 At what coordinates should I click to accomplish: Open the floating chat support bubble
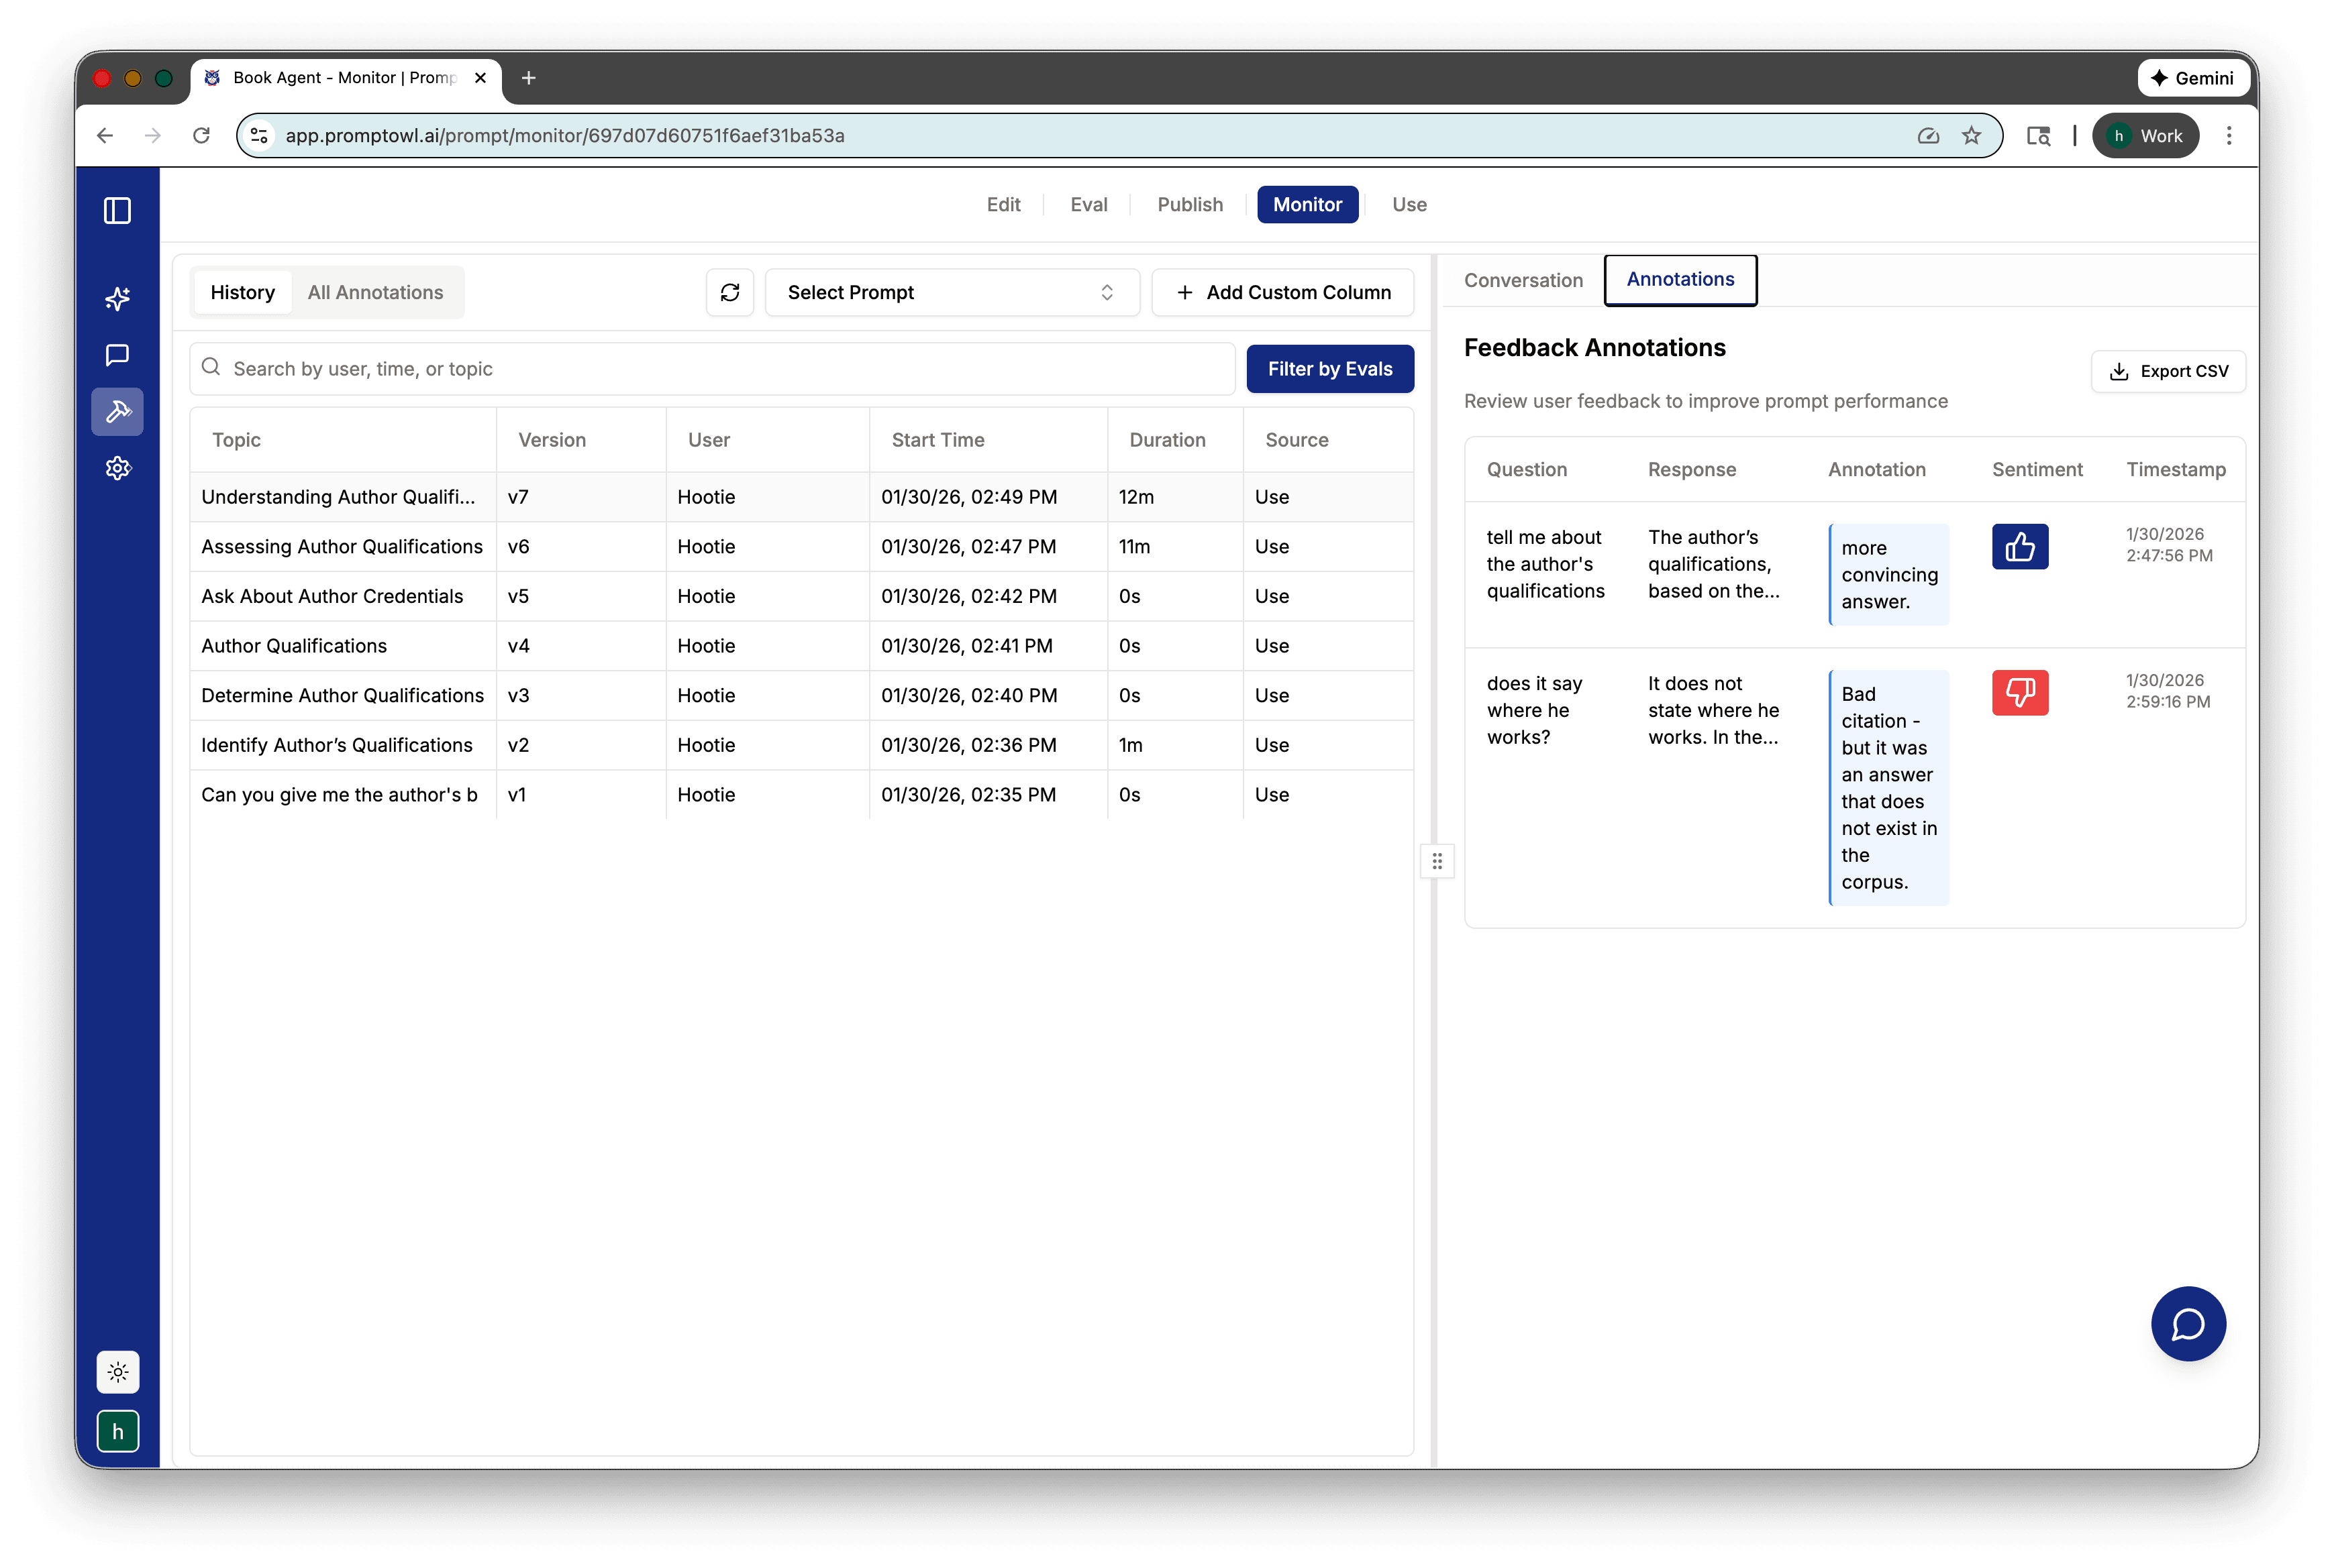[2187, 1323]
